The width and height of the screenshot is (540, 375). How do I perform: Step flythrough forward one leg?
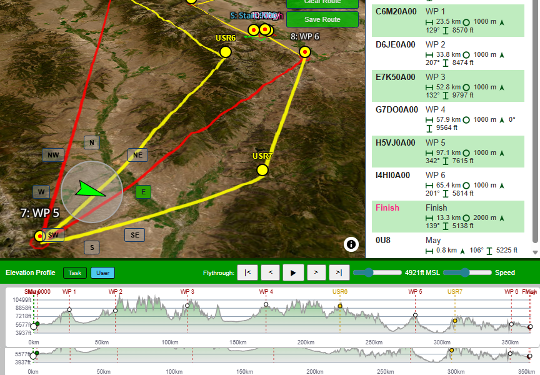pyautogui.click(x=316, y=272)
